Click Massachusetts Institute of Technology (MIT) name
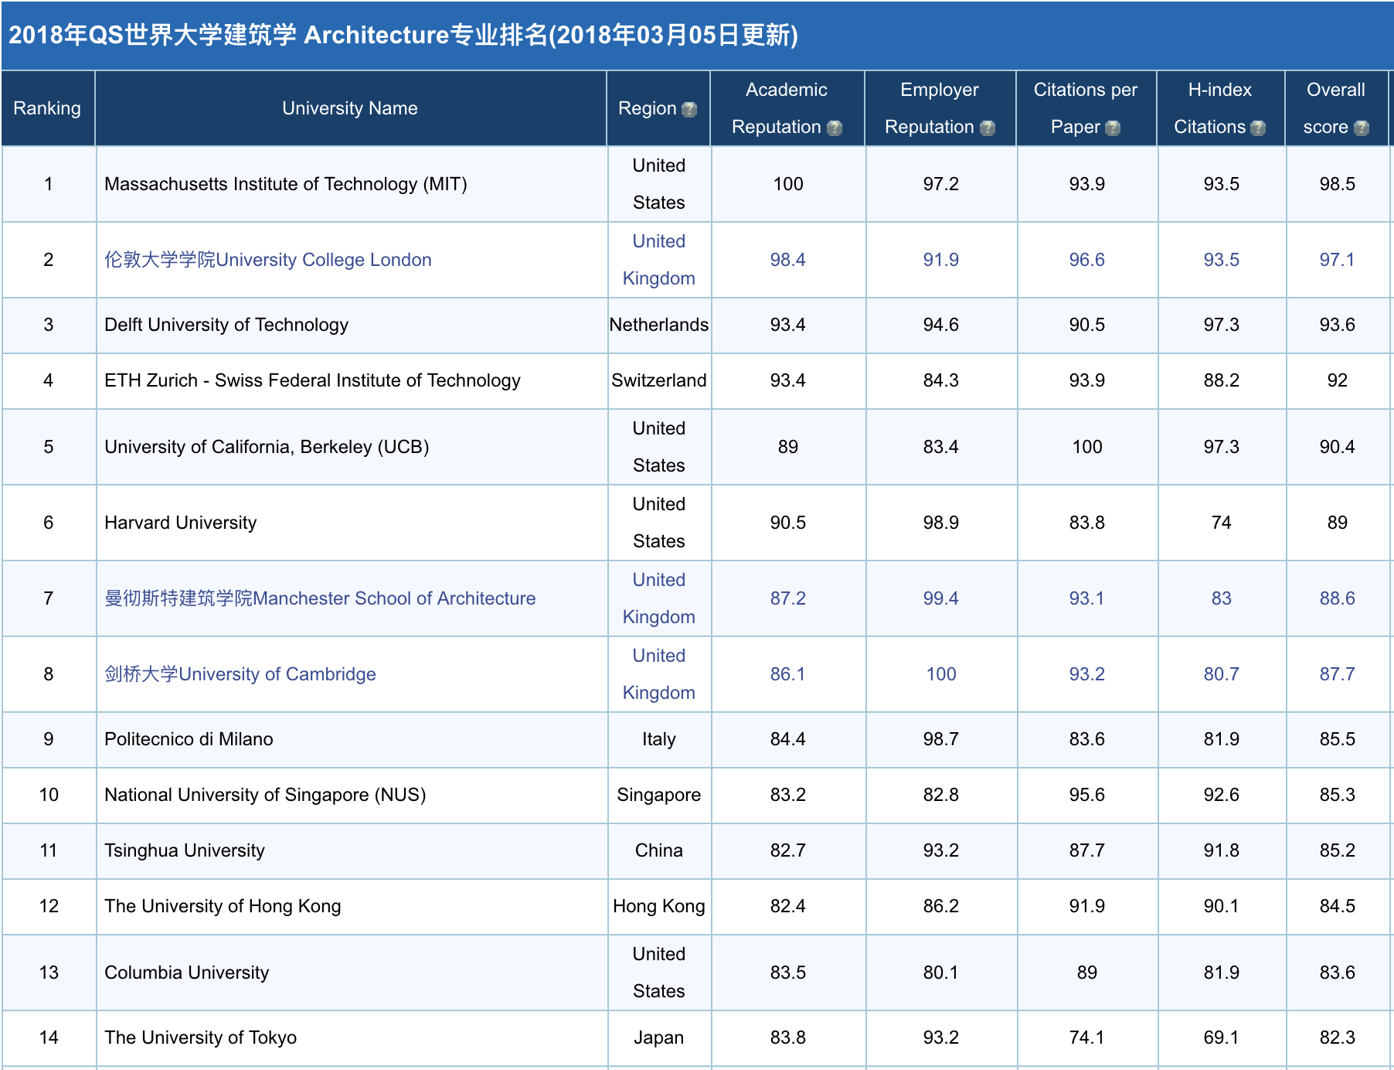This screenshot has height=1070, width=1394. [x=286, y=184]
